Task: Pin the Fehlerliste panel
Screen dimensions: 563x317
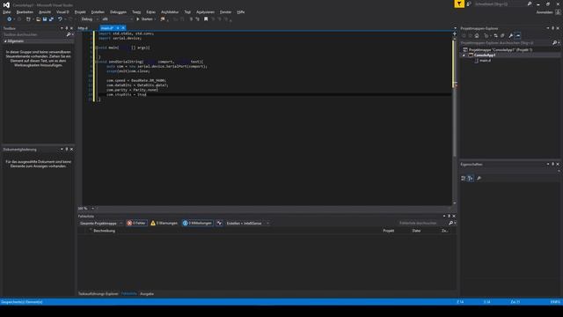Action: coord(449,216)
